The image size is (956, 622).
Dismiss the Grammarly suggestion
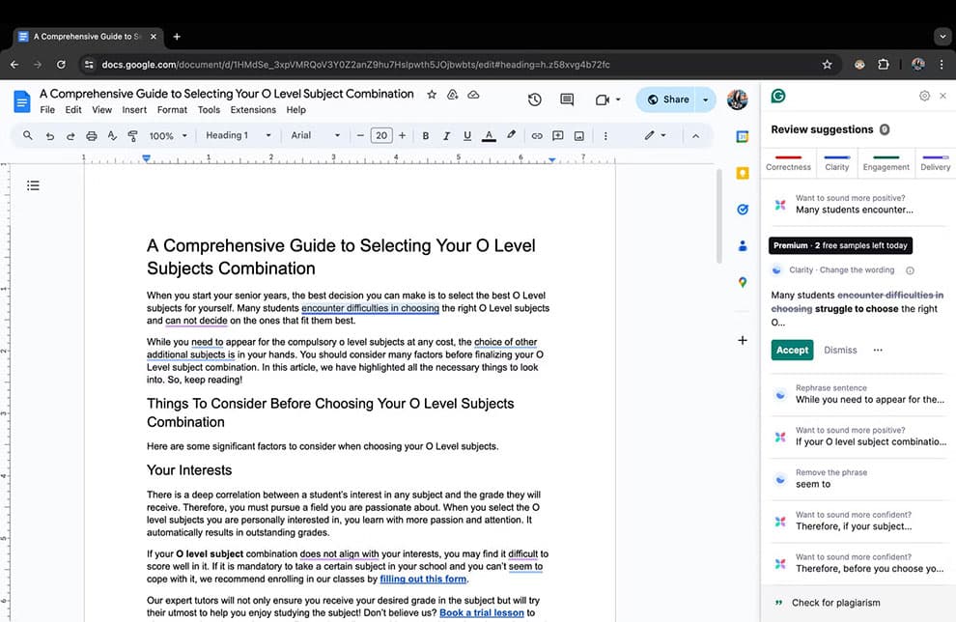pos(840,350)
